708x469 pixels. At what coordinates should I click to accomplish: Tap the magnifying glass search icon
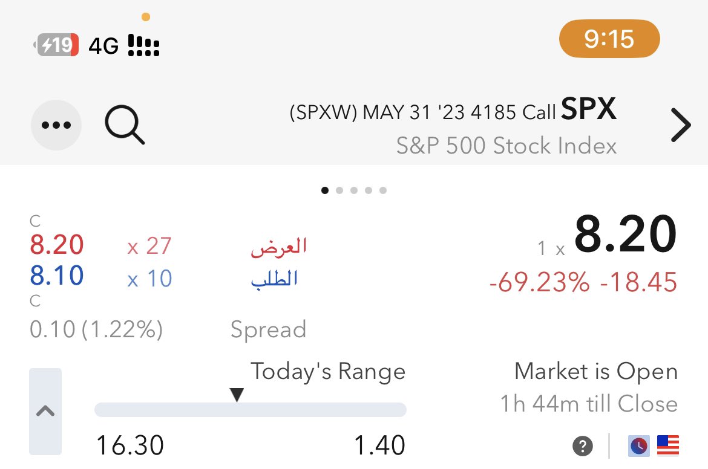(125, 125)
